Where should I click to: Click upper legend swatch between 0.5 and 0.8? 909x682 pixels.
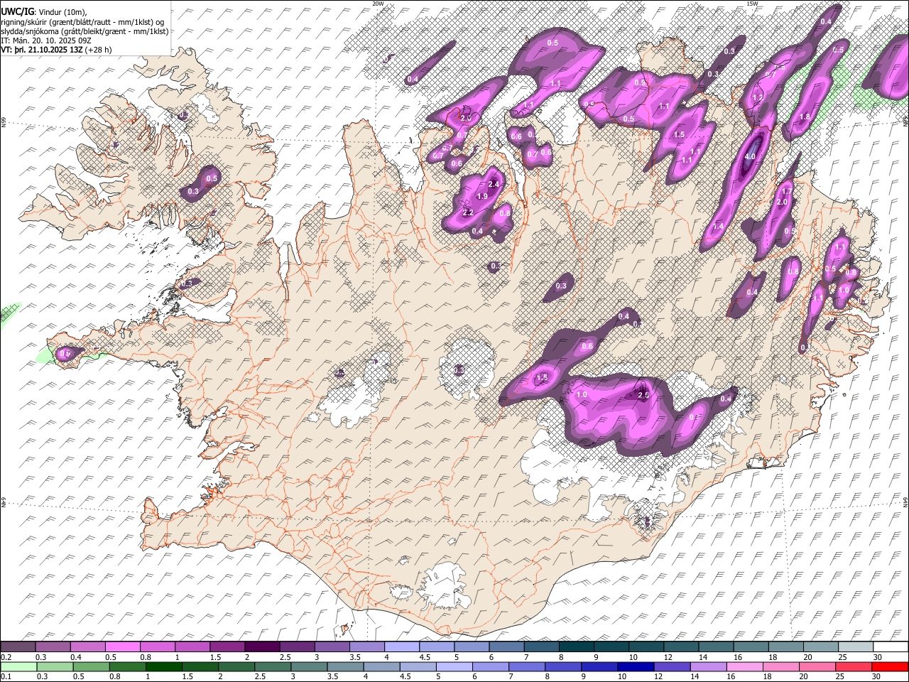click(123, 647)
